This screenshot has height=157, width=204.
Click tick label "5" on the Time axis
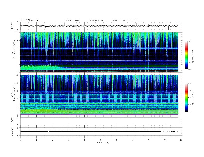coord(101,140)
